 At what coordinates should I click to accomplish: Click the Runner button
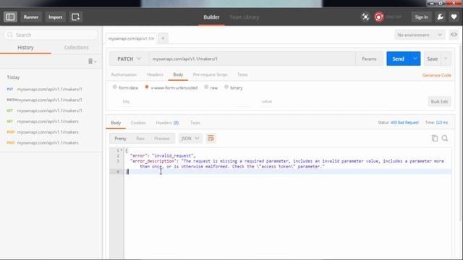31,17
